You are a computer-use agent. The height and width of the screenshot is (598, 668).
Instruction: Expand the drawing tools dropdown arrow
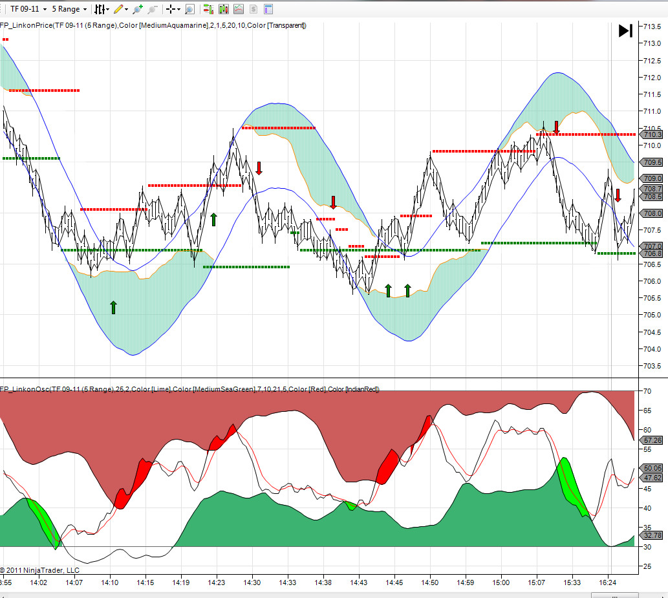[x=127, y=9]
